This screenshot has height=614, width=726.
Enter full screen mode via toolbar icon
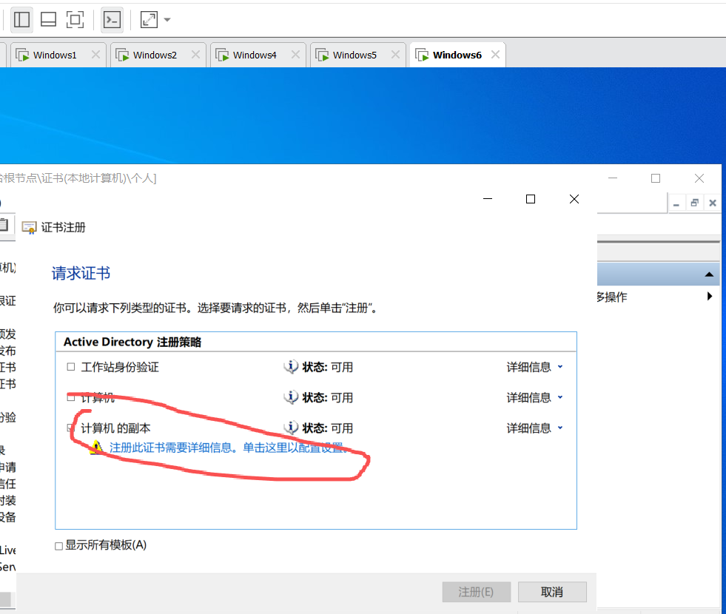(75, 19)
